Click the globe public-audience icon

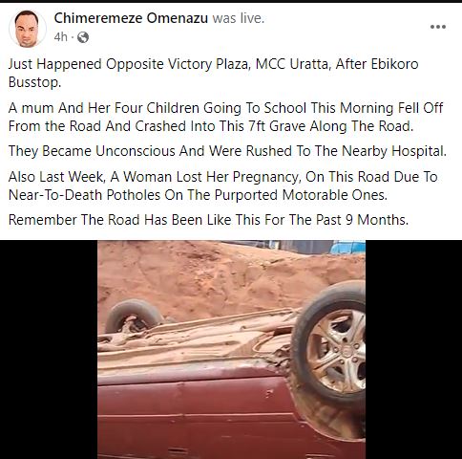point(83,37)
